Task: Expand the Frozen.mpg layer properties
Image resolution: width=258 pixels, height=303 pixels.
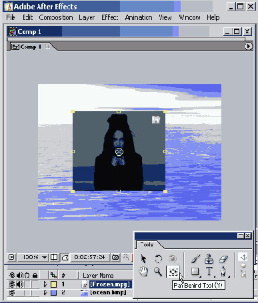Action: pyautogui.click(x=45, y=284)
